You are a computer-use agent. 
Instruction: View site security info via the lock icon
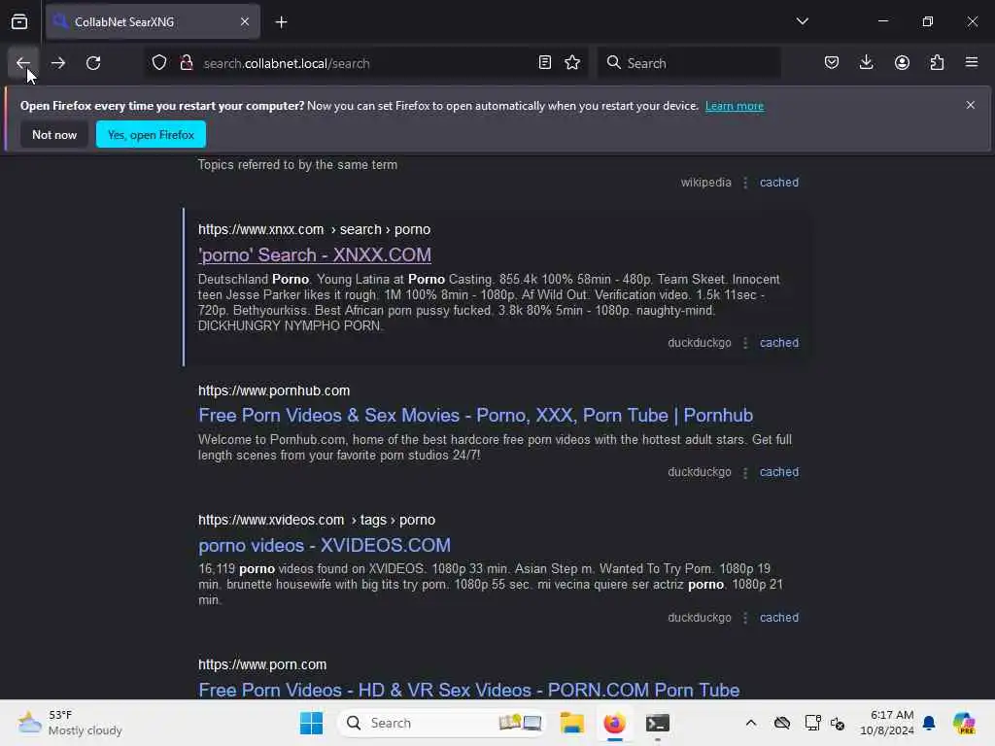tap(186, 63)
